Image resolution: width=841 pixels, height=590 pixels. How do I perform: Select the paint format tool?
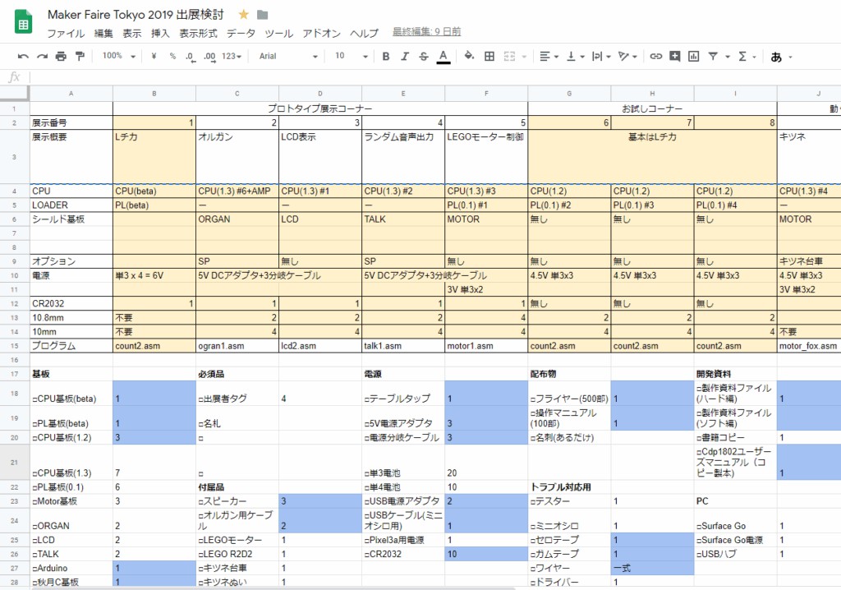(x=80, y=57)
